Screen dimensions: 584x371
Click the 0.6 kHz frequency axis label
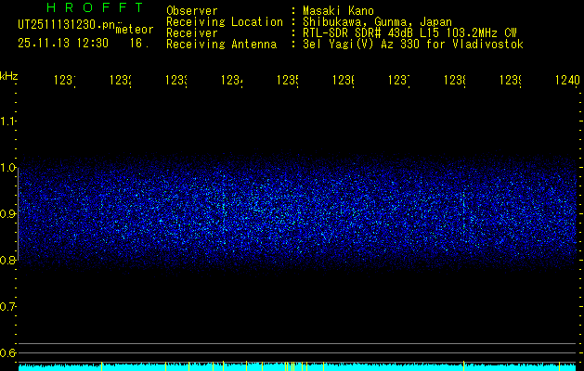(x=8, y=352)
